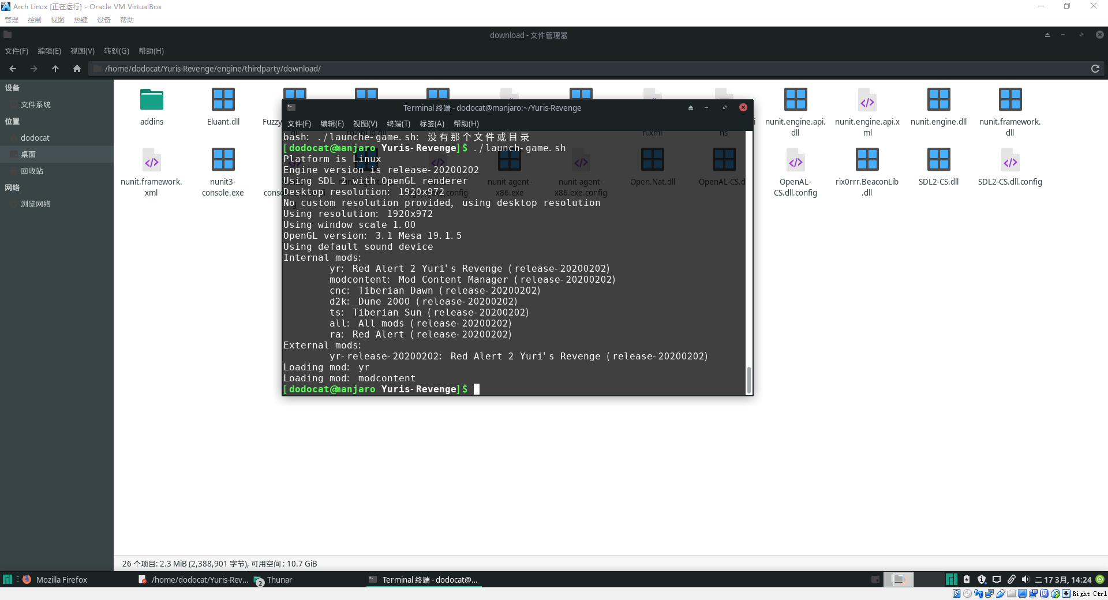Click the back navigation arrow
The width and height of the screenshot is (1108, 600).
pyautogui.click(x=13, y=69)
